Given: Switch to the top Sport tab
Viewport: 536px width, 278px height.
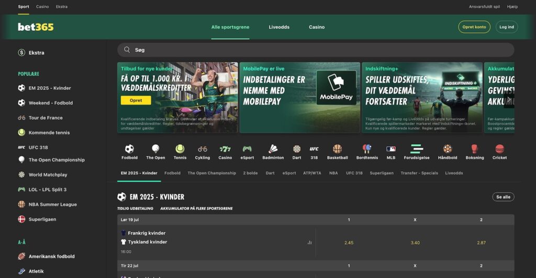Looking at the screenshot, I should click(x=24, y=6).
